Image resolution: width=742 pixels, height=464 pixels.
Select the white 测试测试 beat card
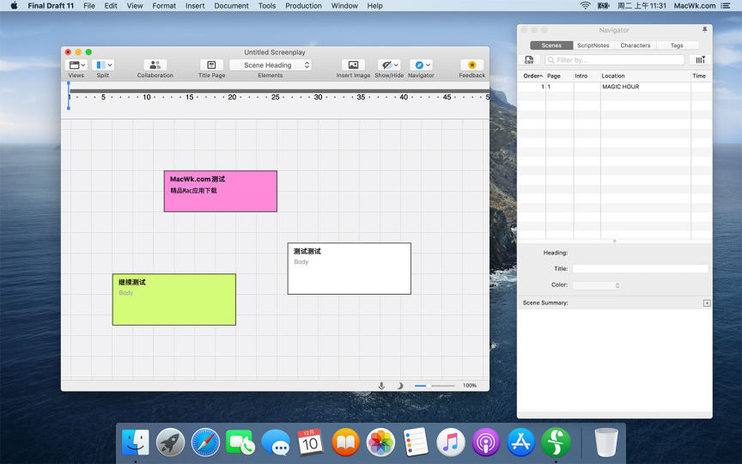coord(350,268)
